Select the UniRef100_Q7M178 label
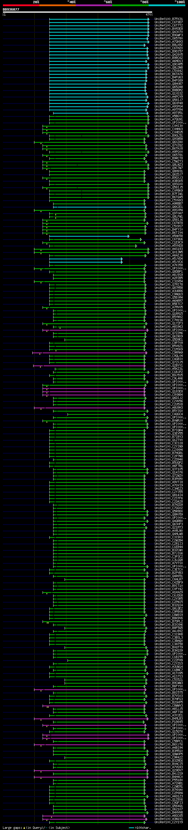This screenshot has height=830, width=188. (169, 285)
